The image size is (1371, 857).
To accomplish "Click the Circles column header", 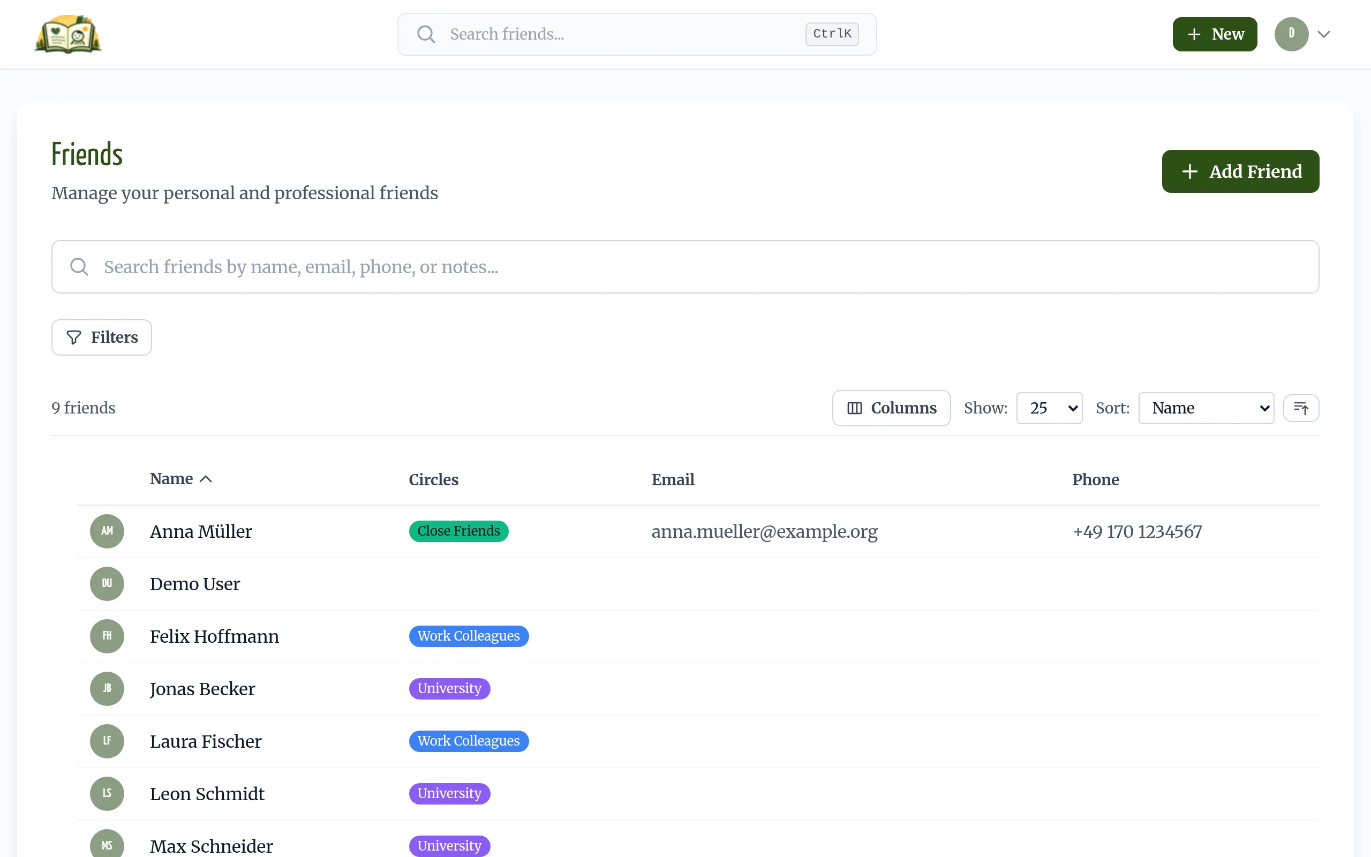I will (433, 479).
